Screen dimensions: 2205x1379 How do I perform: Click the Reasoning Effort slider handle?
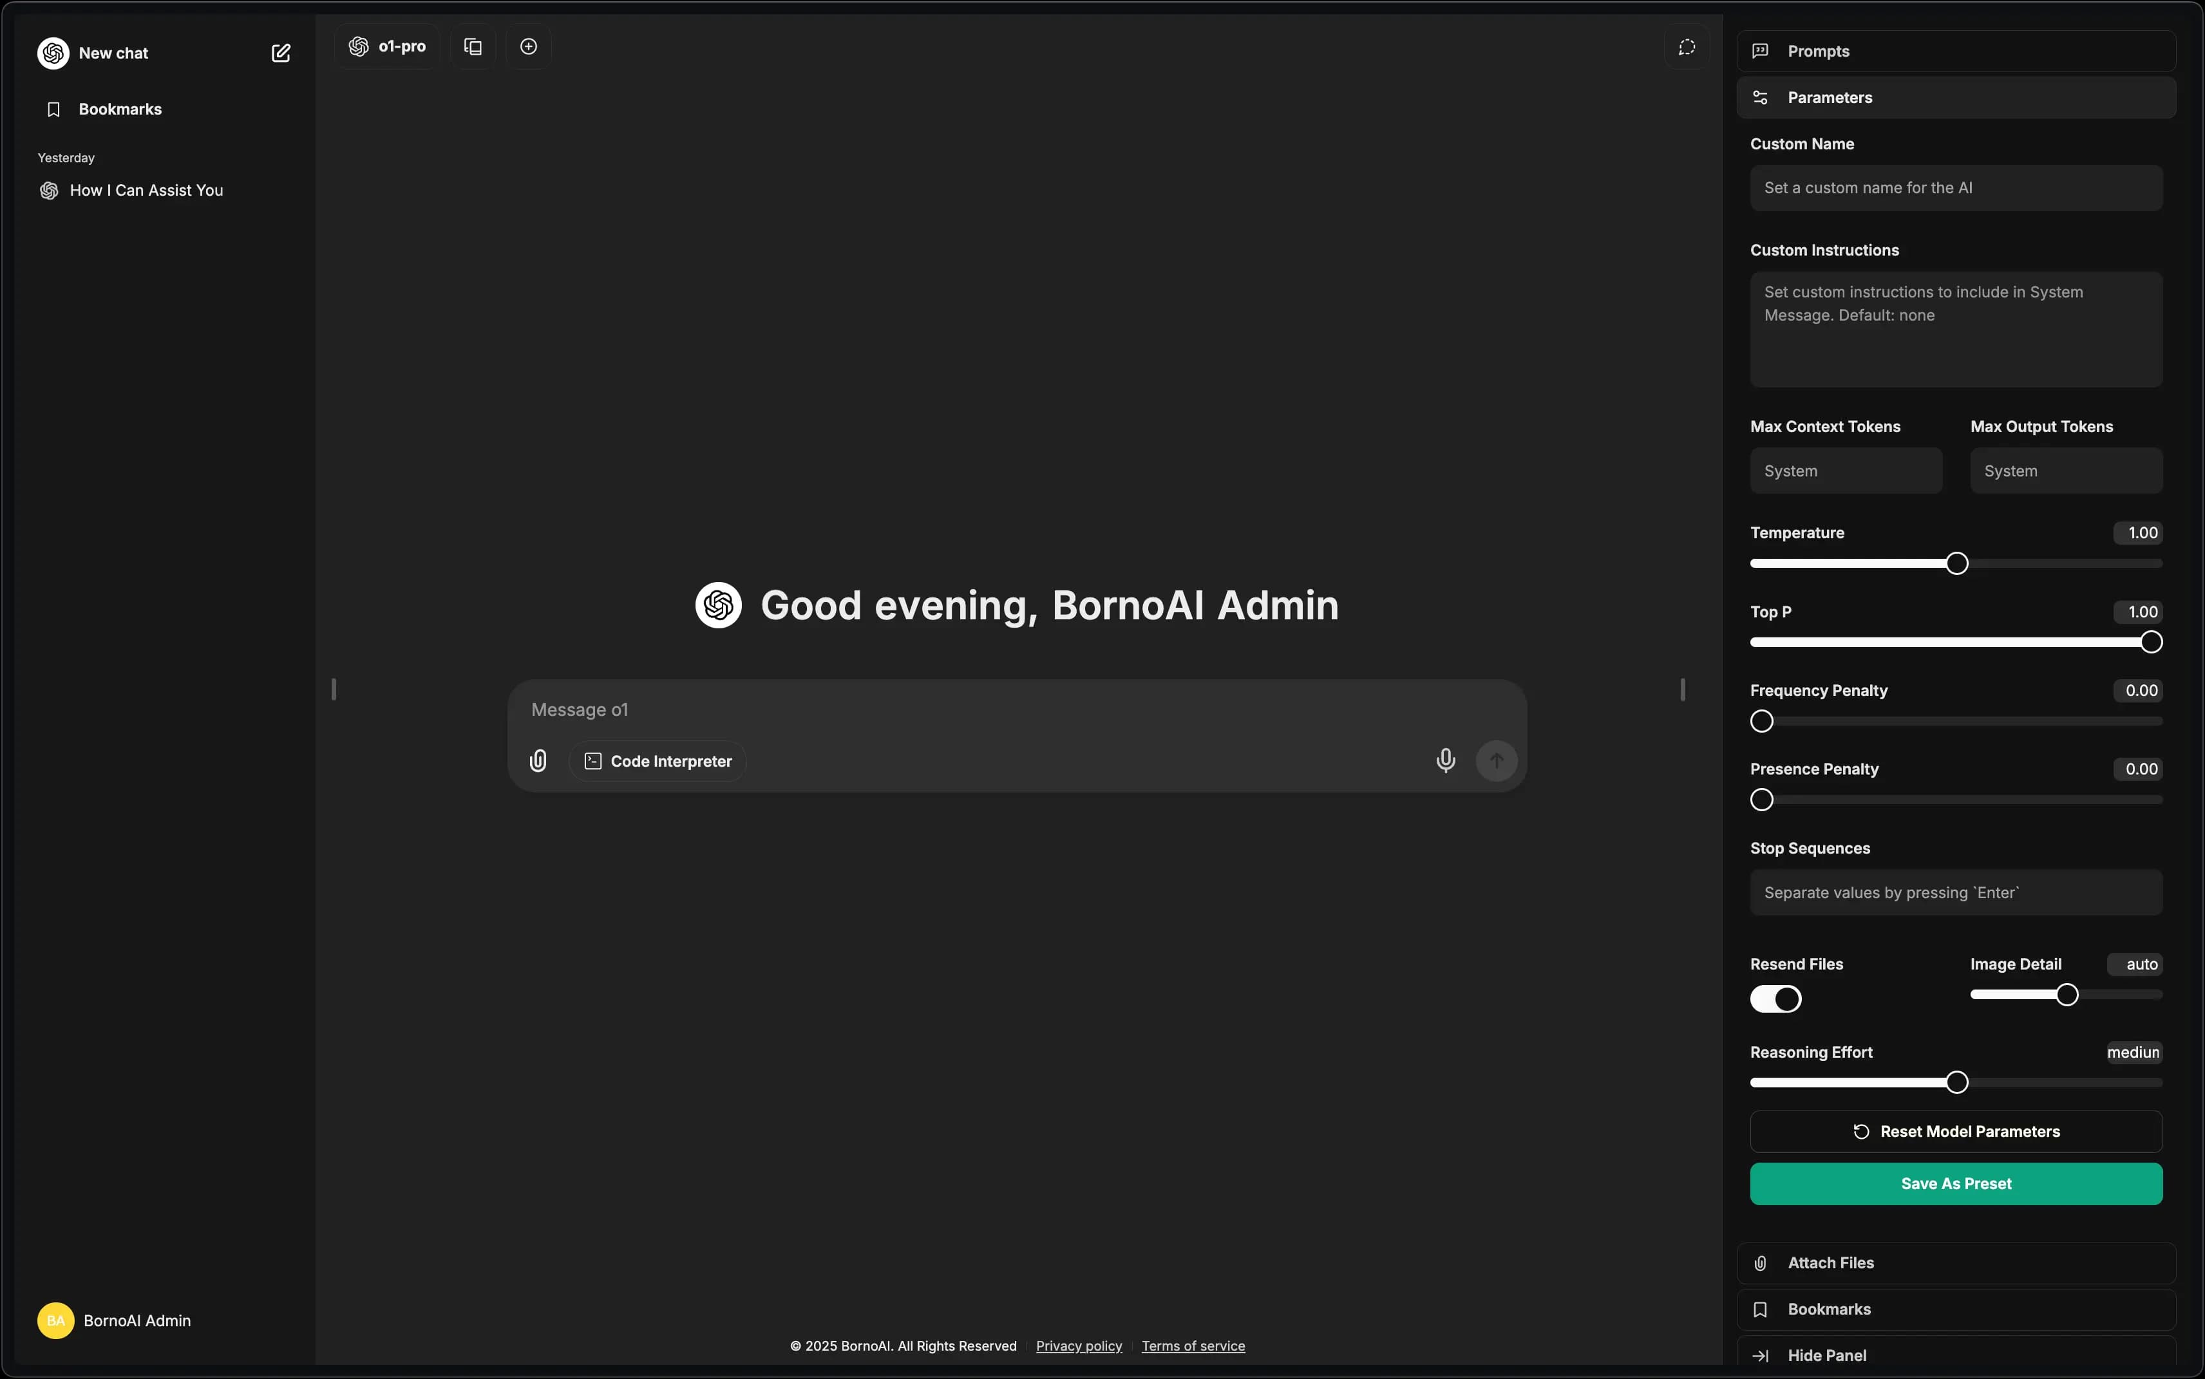click(1956, 1083)
